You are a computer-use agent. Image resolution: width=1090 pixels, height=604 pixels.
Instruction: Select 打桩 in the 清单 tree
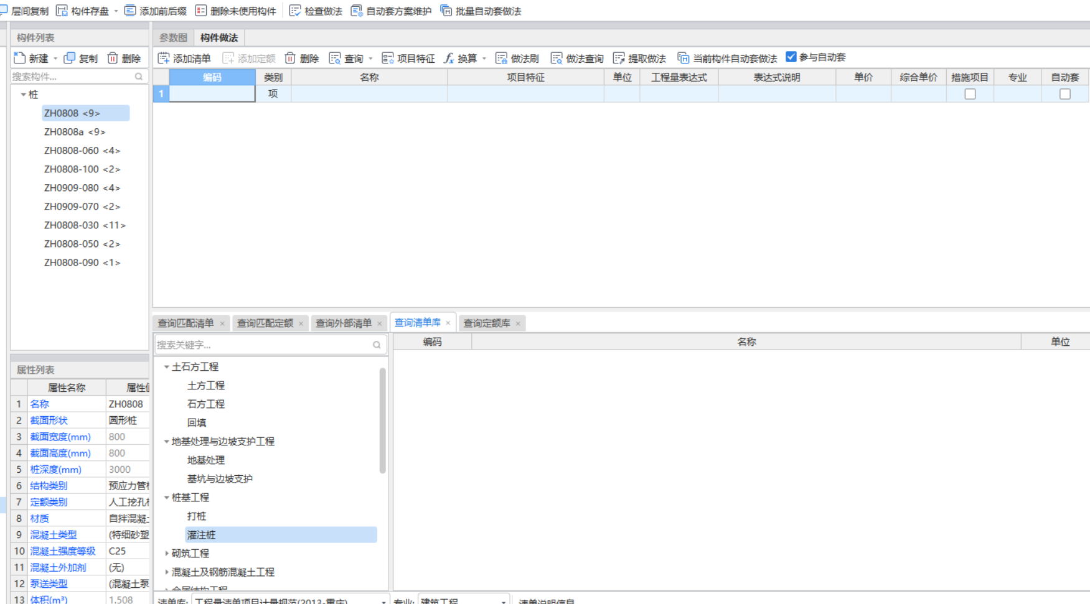pyautogui.click(x=197, y=516)
